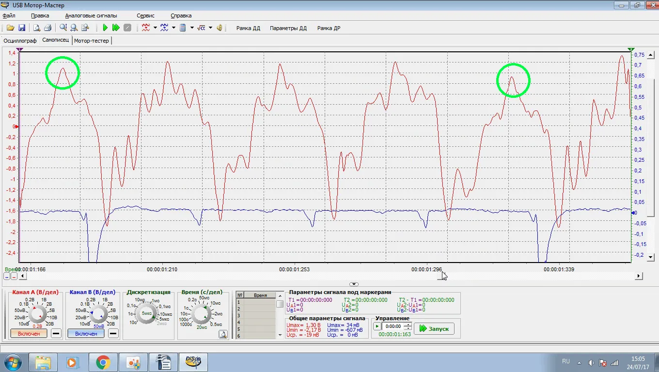Screen dimensions: 659x372
Task: Open dropdown next to calculator icon
Action: [x=192, y=28]
